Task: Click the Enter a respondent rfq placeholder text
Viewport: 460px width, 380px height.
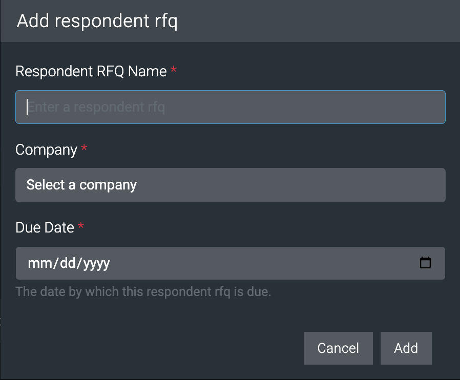Action: [96, 107]
